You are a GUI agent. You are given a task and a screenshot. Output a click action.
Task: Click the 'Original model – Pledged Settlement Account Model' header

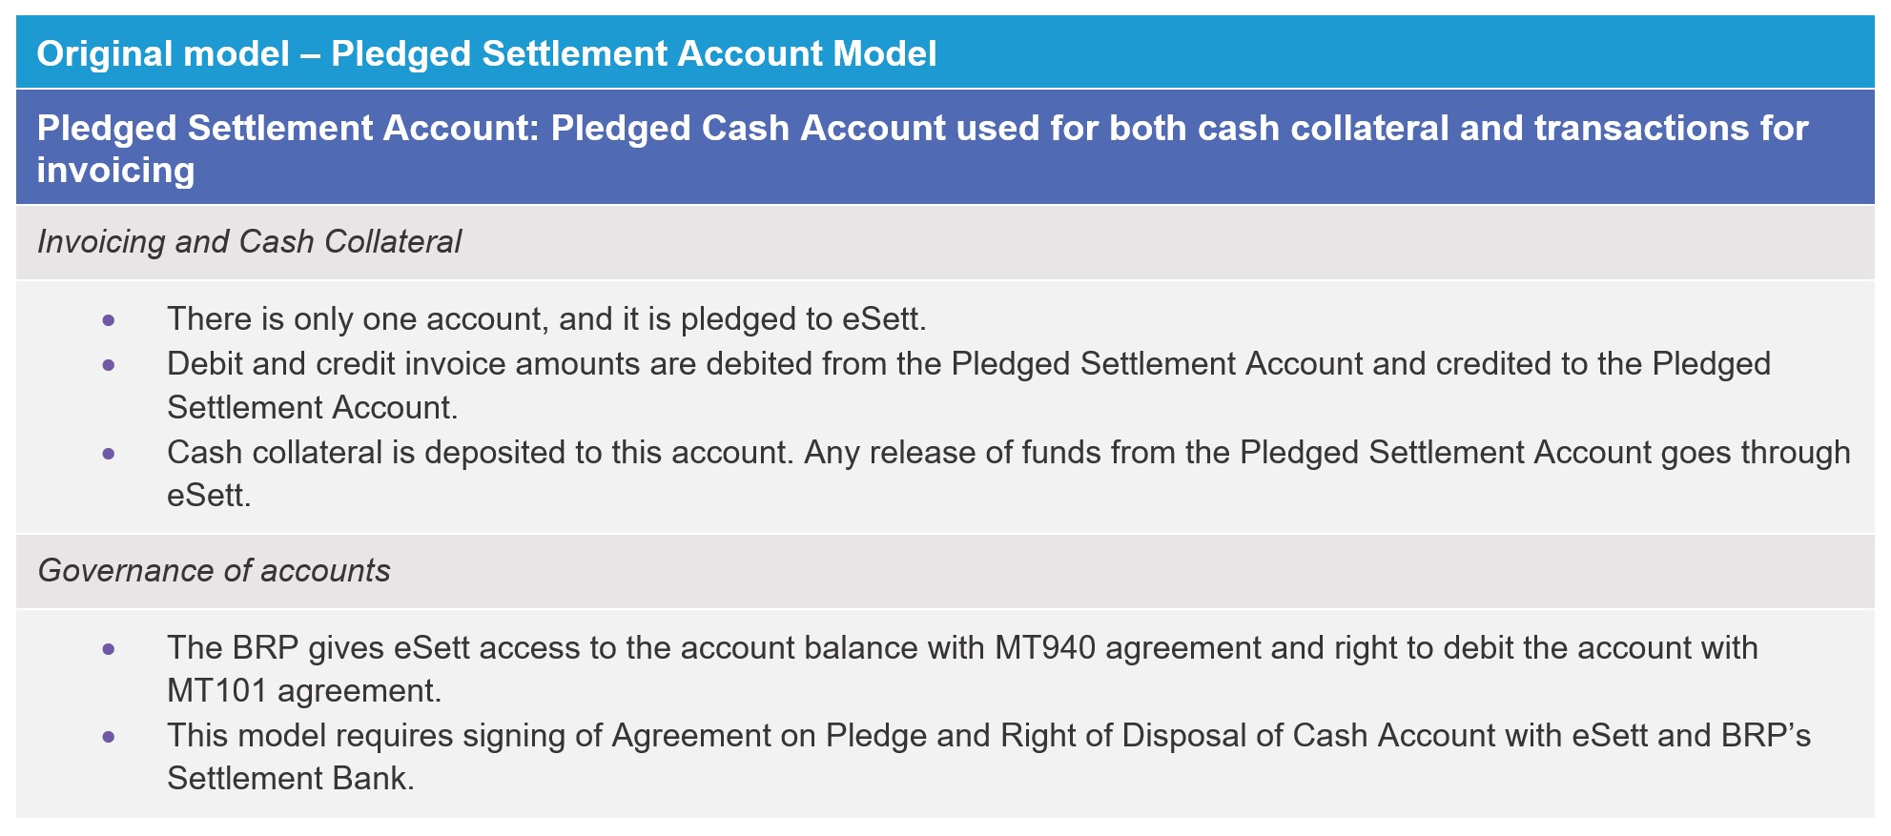coord(486,53)
